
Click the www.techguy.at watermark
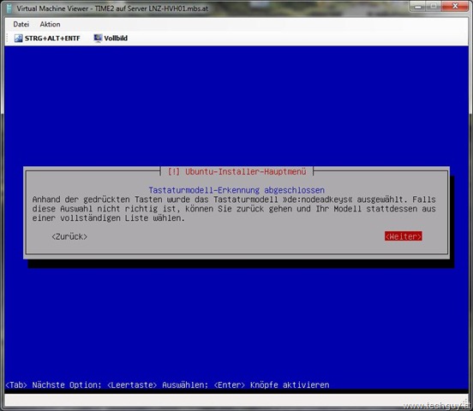[x=436, y=406]
